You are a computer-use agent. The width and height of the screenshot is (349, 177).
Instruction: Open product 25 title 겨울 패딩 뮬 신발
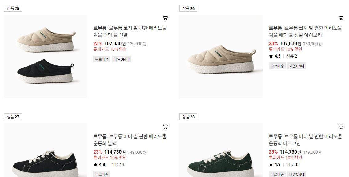point(130,31)
